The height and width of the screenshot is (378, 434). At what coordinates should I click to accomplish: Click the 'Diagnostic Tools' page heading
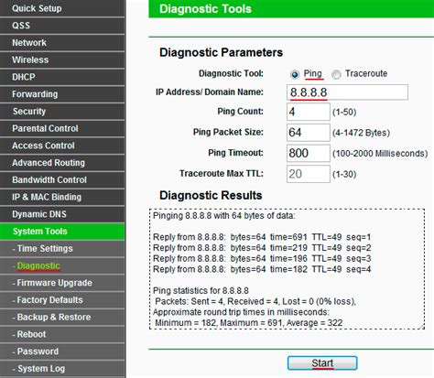(205, 9)
